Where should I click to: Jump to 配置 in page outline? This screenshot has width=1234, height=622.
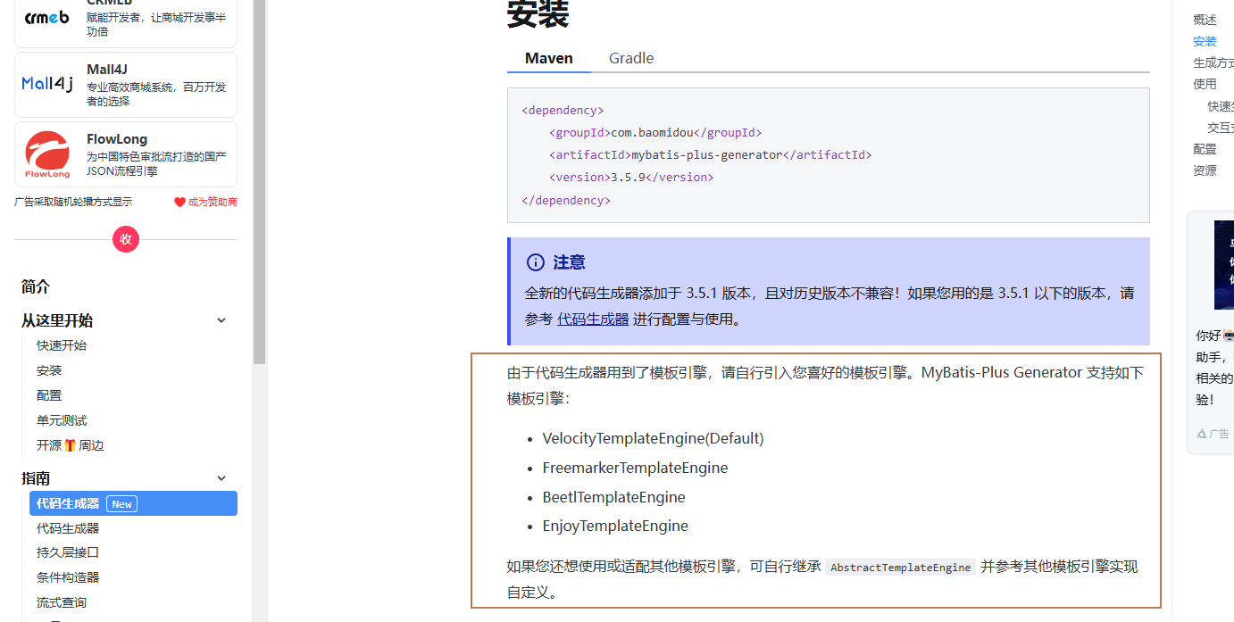[1205, 149]
